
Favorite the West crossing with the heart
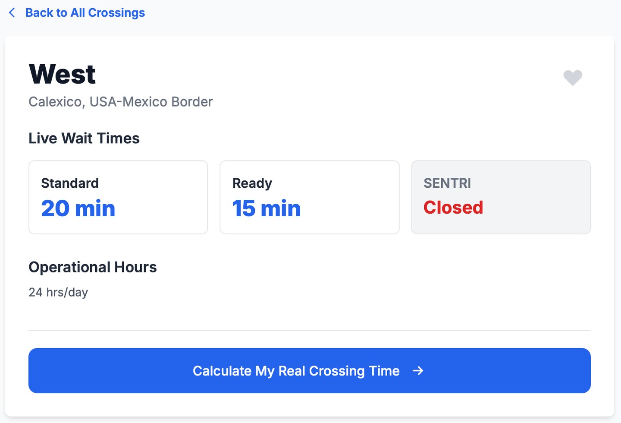click(x=573, y=78)
